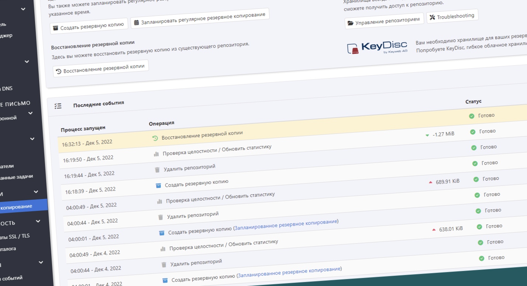Click the blue archive icon in the 16:18:39 row
Viewport: 527px width, 286px height.
tap(158, 185)
